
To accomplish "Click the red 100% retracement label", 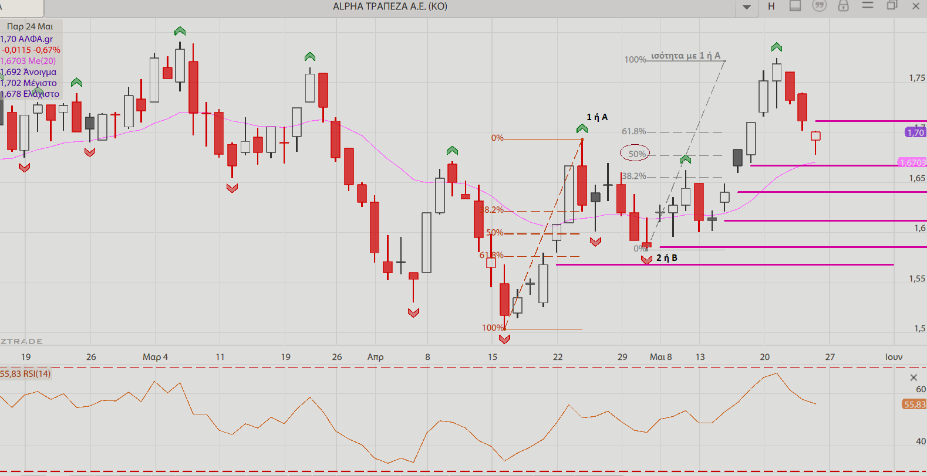I will click(x=493, y=328).
